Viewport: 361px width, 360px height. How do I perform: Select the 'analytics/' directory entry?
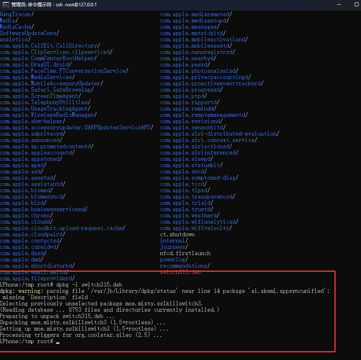pyautogui.click(x=15, y=39)
